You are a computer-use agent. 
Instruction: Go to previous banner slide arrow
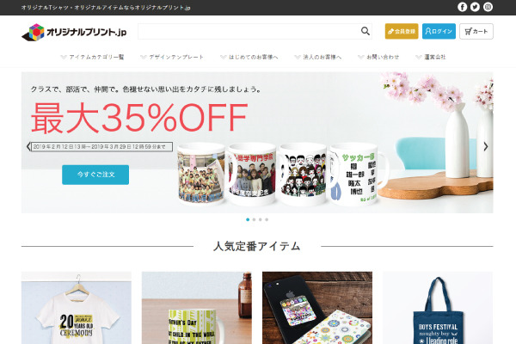[x=28, y=147]
